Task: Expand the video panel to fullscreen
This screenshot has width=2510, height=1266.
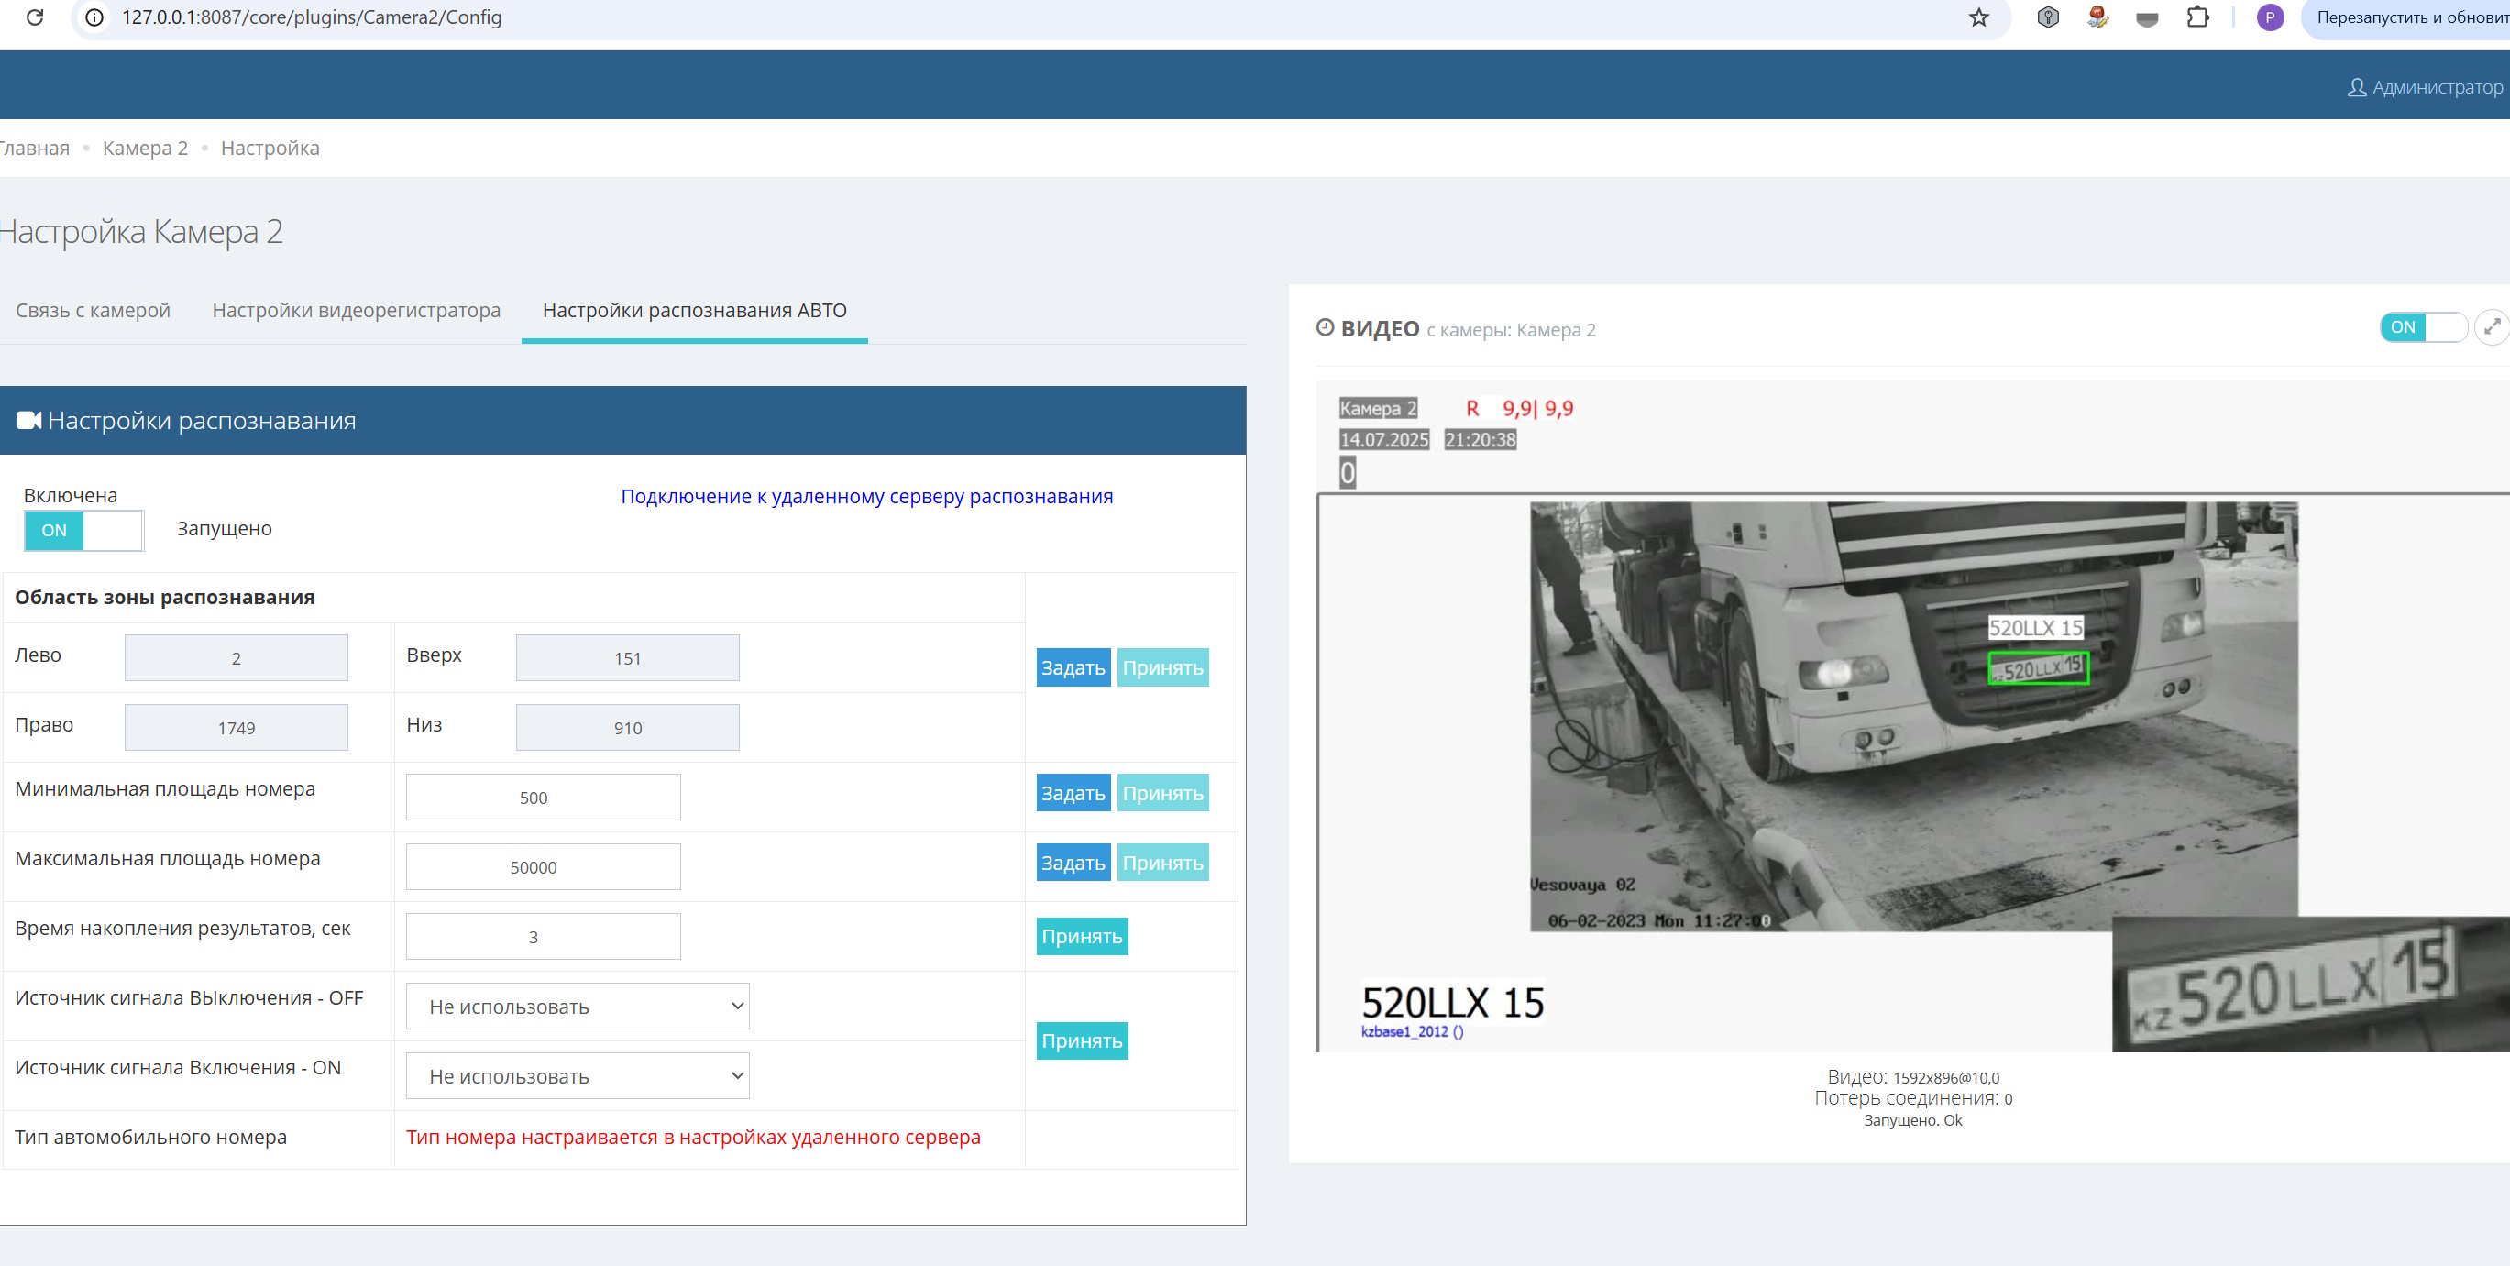Action: pos(2492,327)
